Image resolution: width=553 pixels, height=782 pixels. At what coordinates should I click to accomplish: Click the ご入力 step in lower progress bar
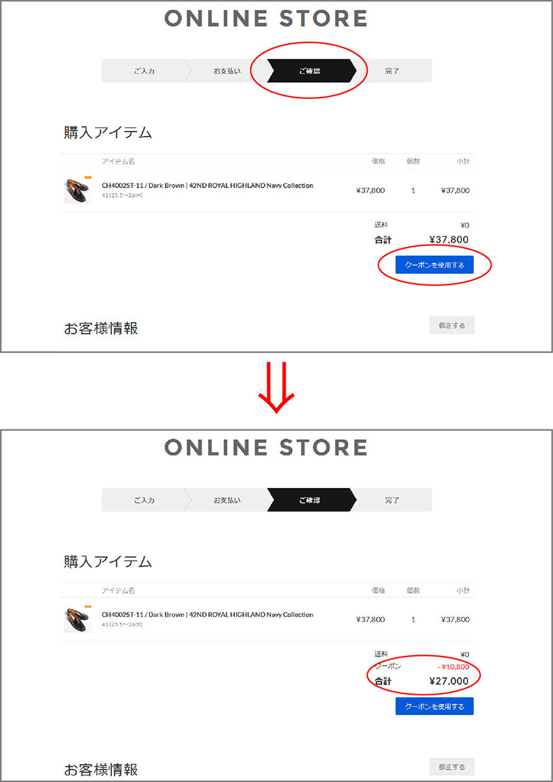click(x=144, y=500)
